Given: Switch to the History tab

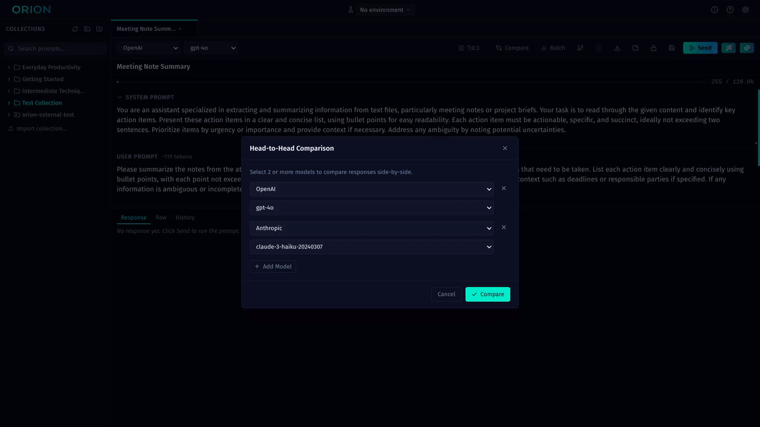Looking at the screenshot, I should click(185, 218).
